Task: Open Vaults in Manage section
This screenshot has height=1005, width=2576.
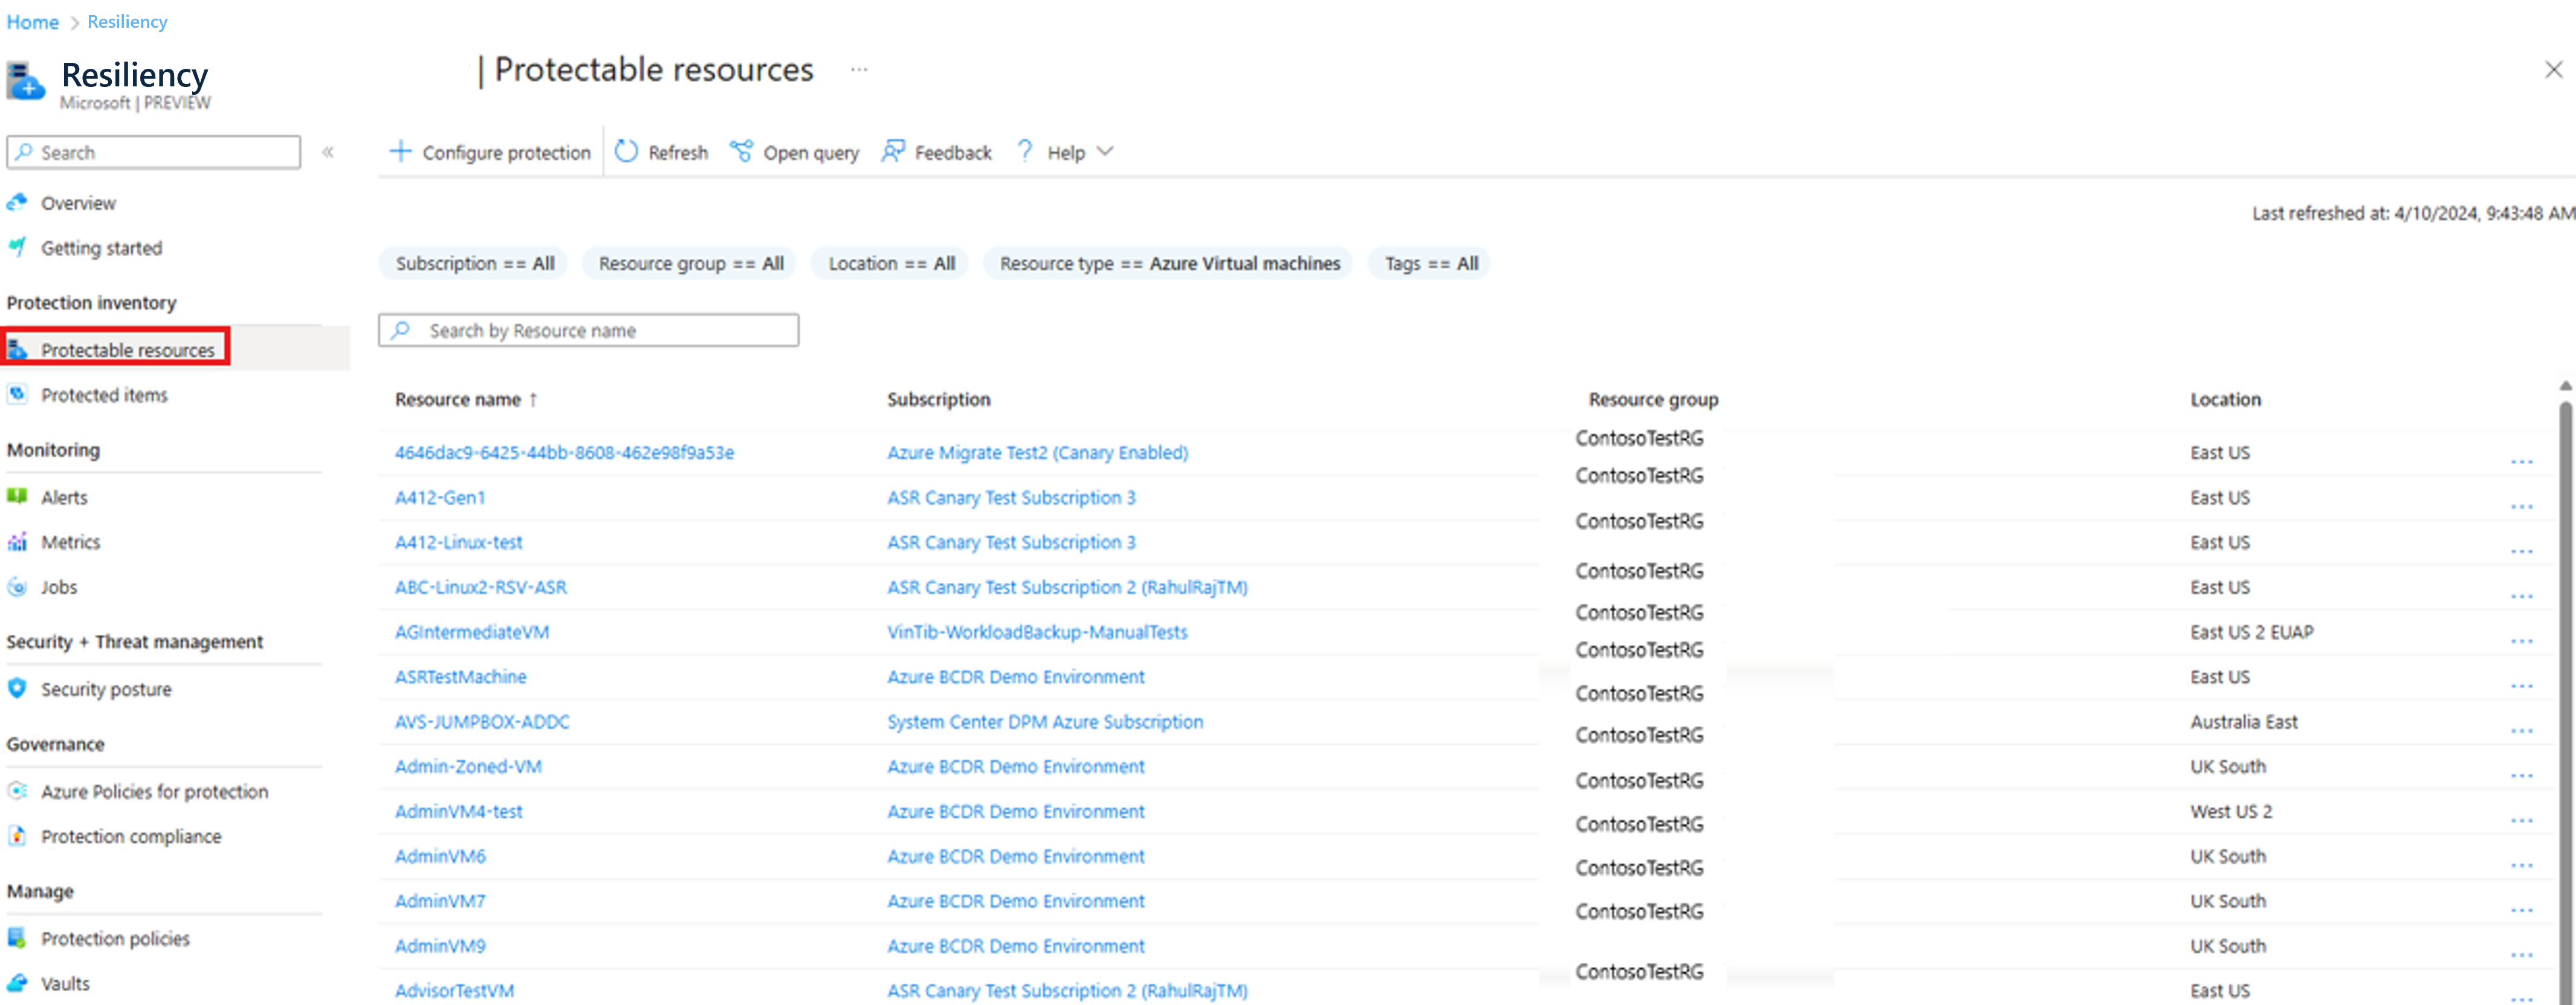Action: (x=65, y=983)
